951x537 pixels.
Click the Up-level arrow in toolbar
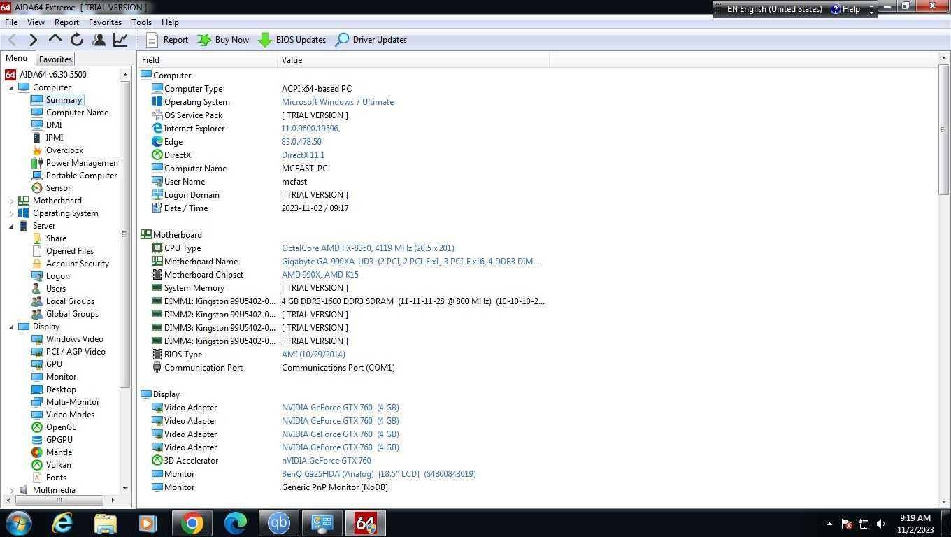point(55,40)
